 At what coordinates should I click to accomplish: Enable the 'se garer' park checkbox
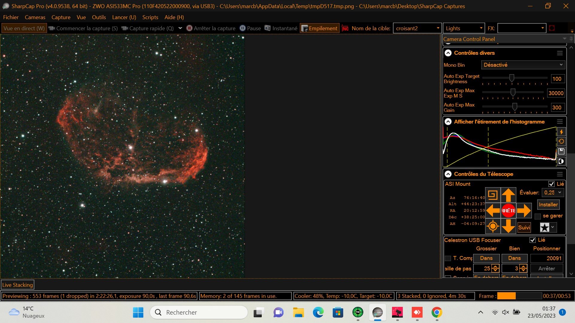click(x=538, y=216)
